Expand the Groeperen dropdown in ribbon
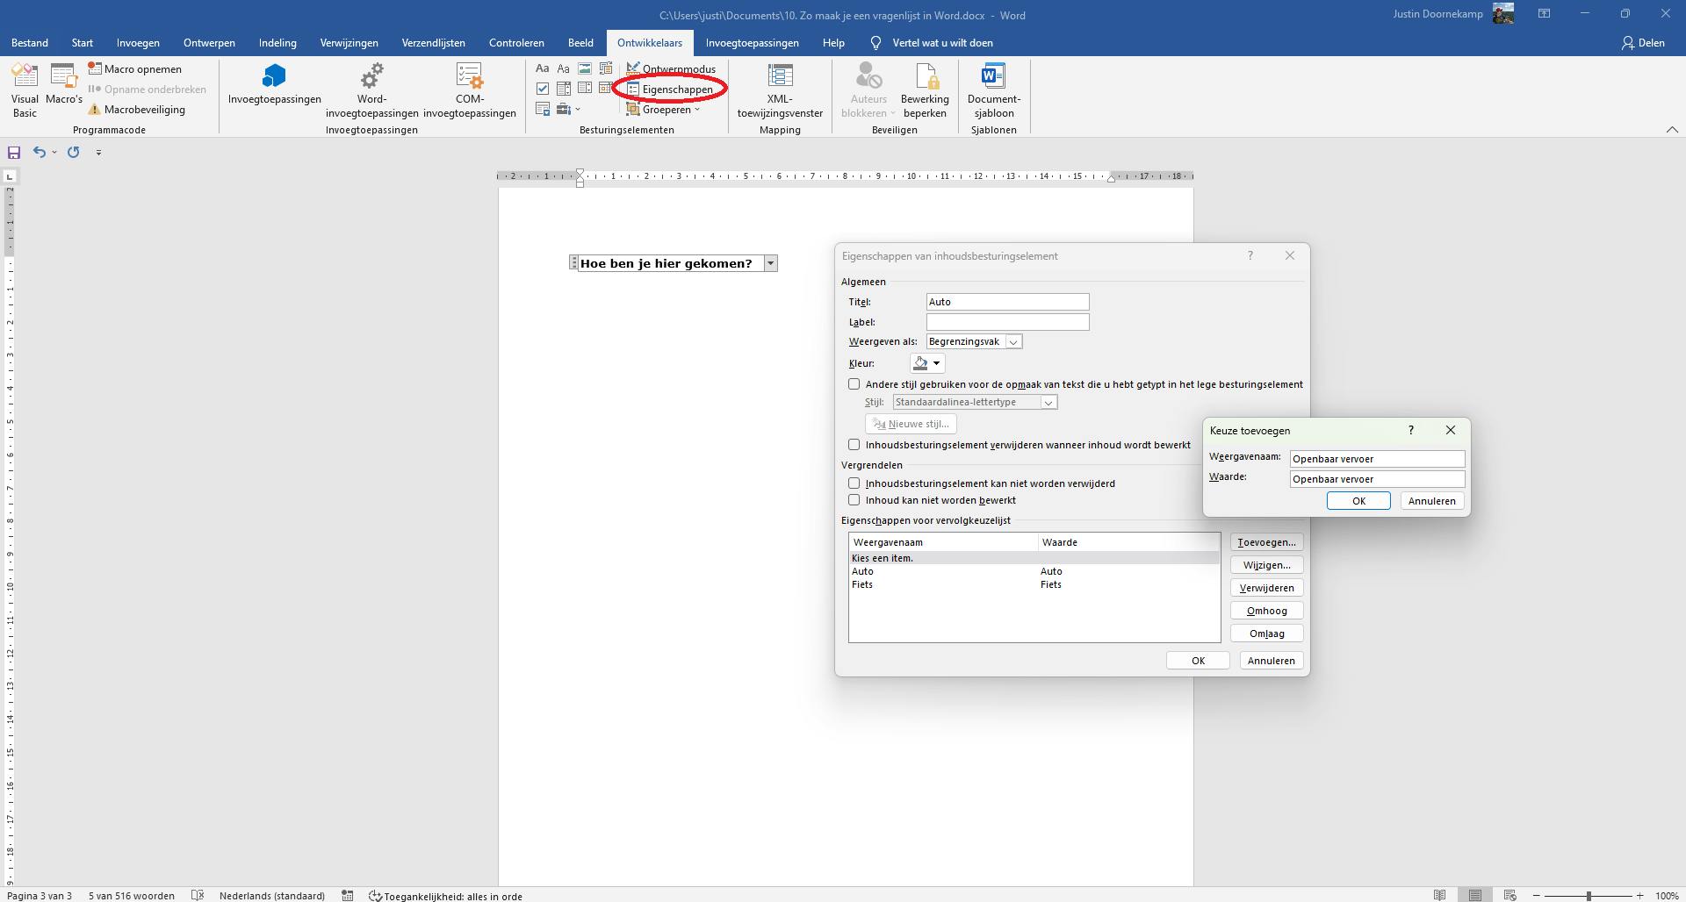The image size is (1686, 902). (x=671, y=110)
